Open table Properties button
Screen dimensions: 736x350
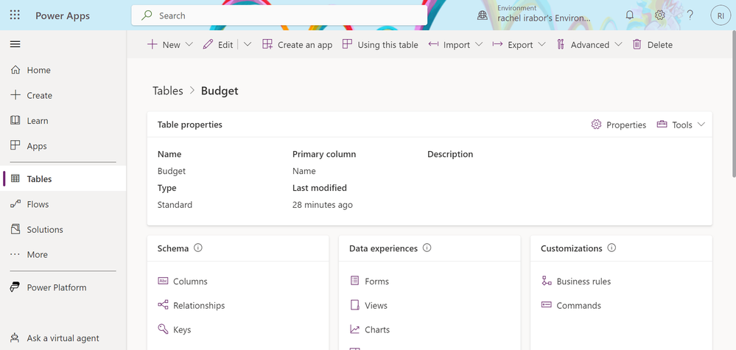(x=619, y=125)
